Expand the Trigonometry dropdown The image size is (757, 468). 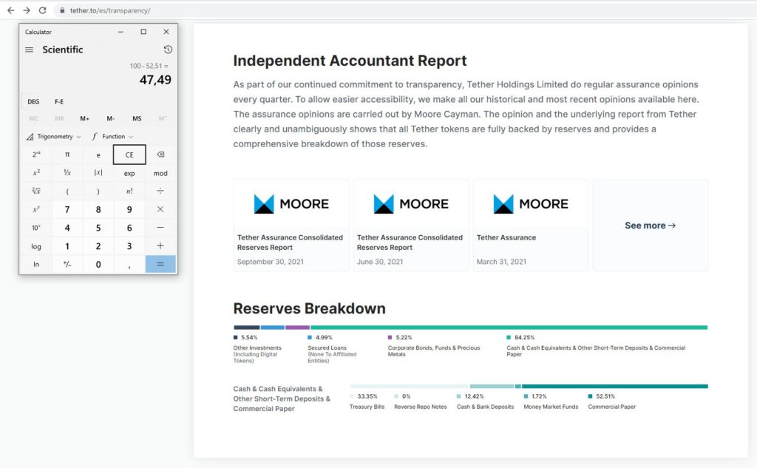pyautogui.click(x=54, y=137)
